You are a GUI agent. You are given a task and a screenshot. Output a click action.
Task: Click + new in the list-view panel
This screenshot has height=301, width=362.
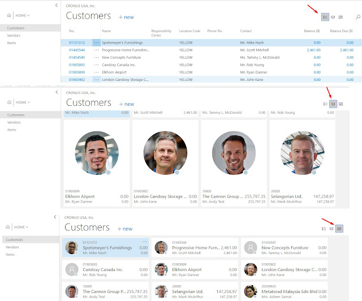126,17
